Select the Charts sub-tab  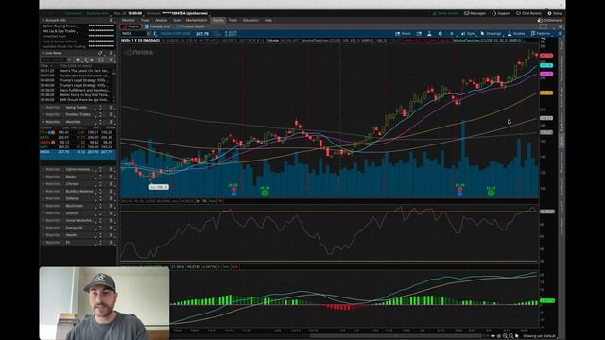(131, 26)
